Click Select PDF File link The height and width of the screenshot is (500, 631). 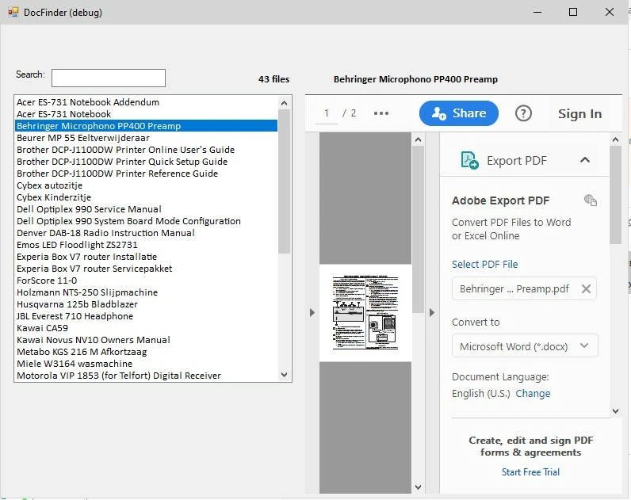coord(484,265)
